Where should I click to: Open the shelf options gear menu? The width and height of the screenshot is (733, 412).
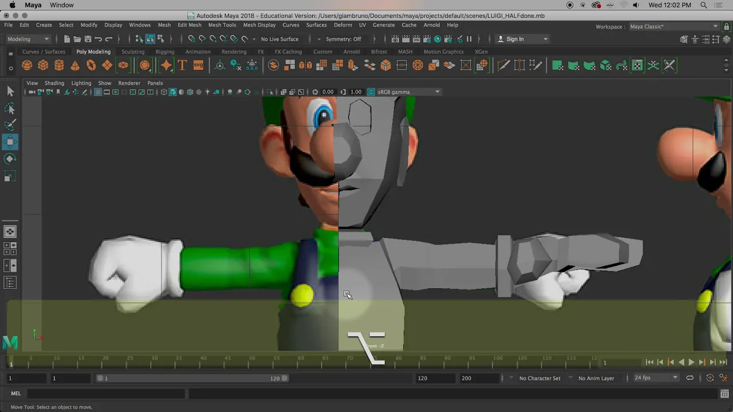tap(10, 68)
